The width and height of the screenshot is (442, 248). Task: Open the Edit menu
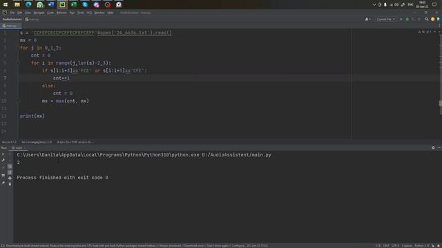[19, 12]
